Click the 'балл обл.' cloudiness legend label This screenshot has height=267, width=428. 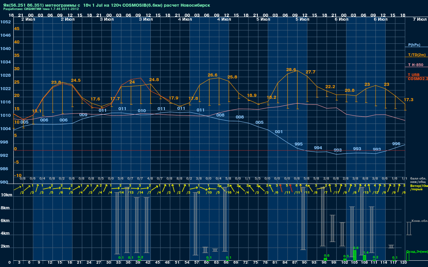tap(418, 178)
